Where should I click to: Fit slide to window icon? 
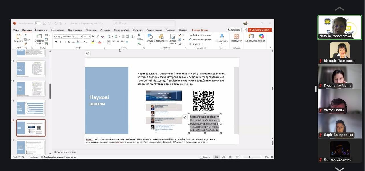pyautogui.click(x=272, y=157)
